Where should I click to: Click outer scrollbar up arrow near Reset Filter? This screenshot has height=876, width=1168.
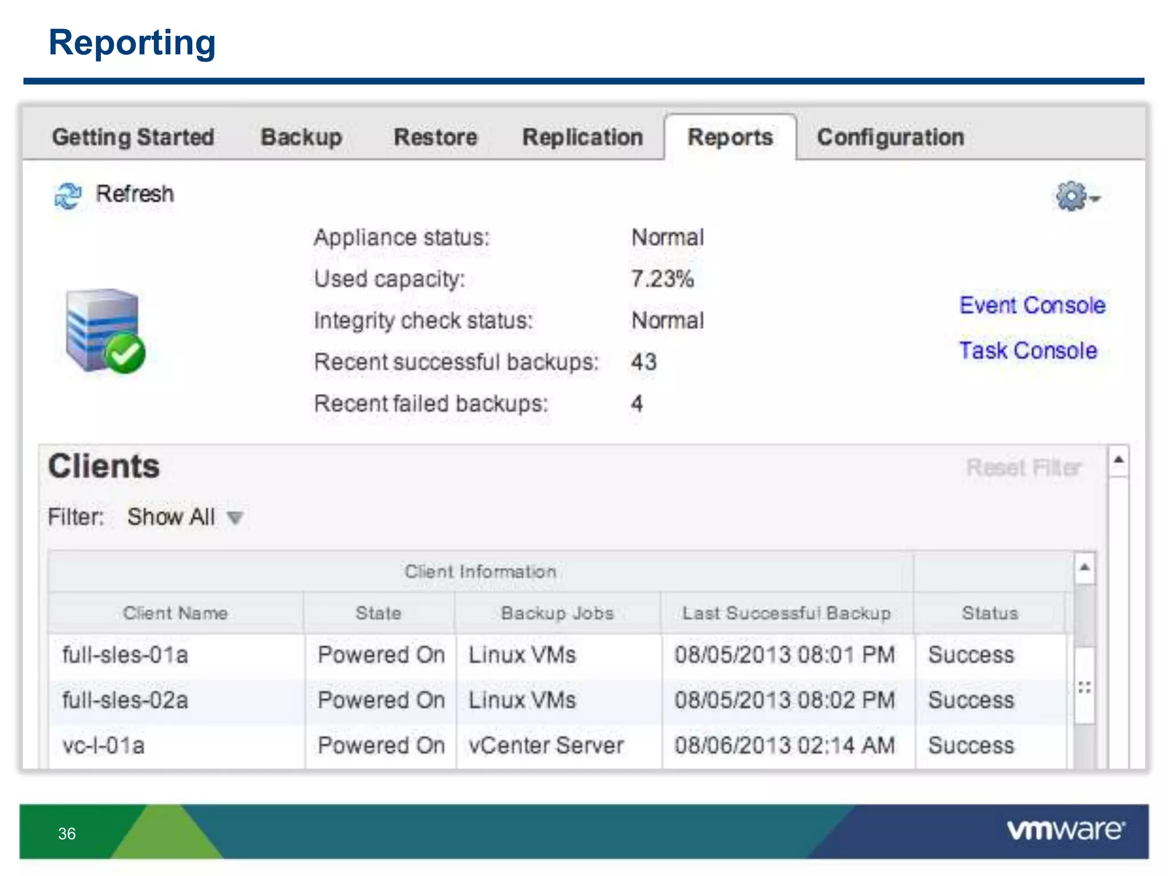[1118, 460]
